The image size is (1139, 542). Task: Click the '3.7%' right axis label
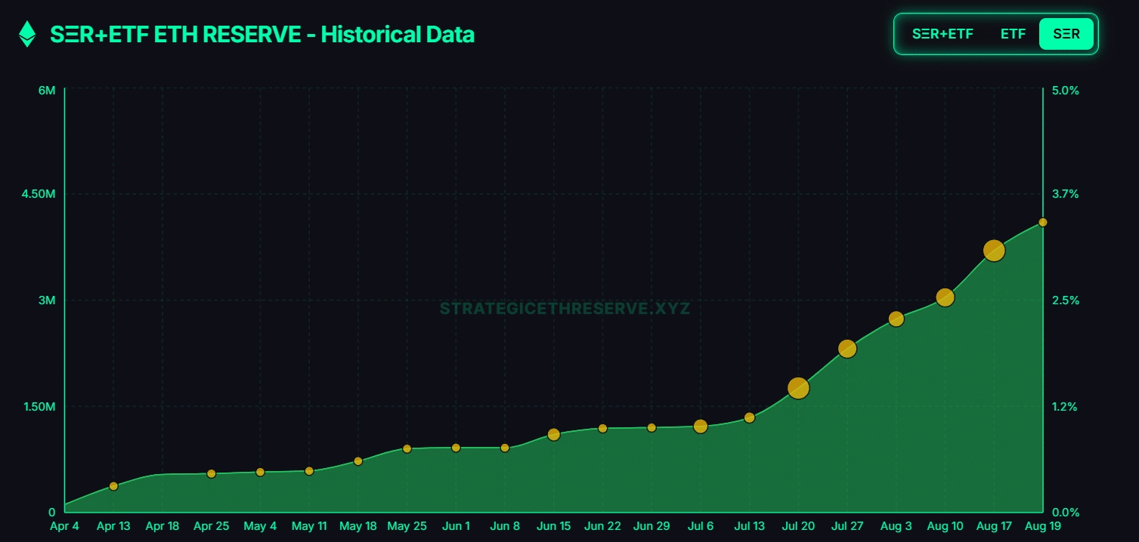pos(1066,194)
